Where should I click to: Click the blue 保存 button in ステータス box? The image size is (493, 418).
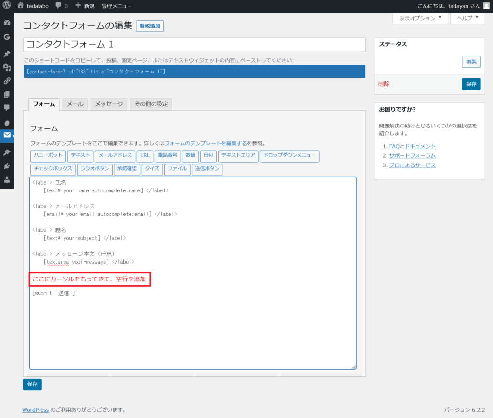(471, 84)
